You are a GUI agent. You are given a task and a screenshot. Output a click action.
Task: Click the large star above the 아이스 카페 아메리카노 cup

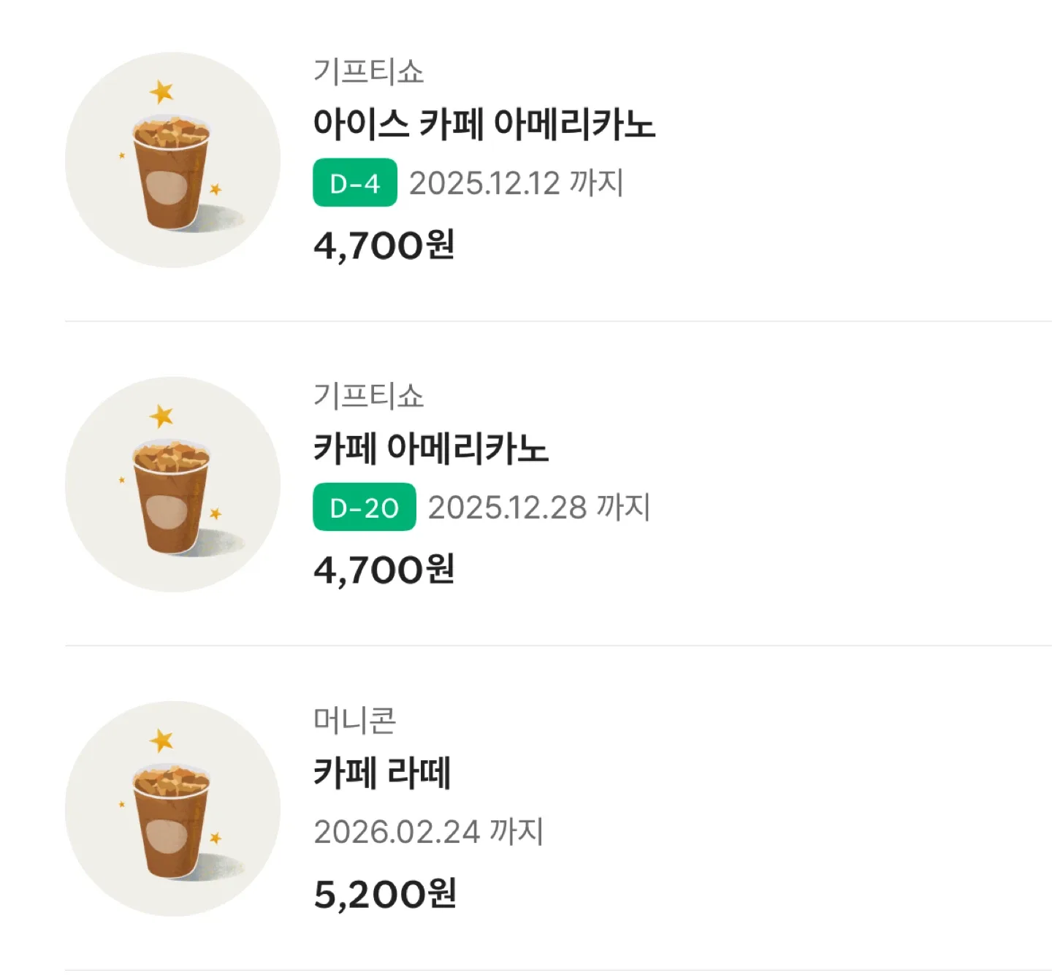pos(161,92)
